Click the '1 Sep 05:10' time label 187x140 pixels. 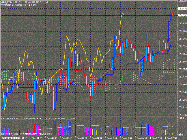111,138
